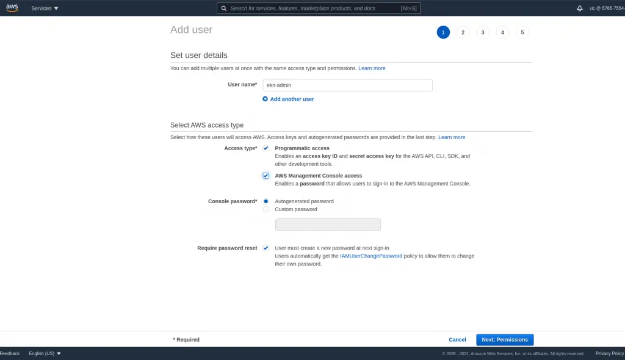
Task: Click the Console password label
Action: pos(233,201)
